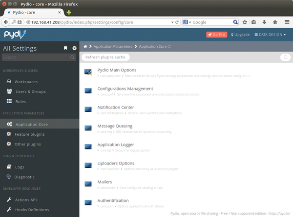Open Uploaders Options settings
The image size is (293, 217).
116,163
